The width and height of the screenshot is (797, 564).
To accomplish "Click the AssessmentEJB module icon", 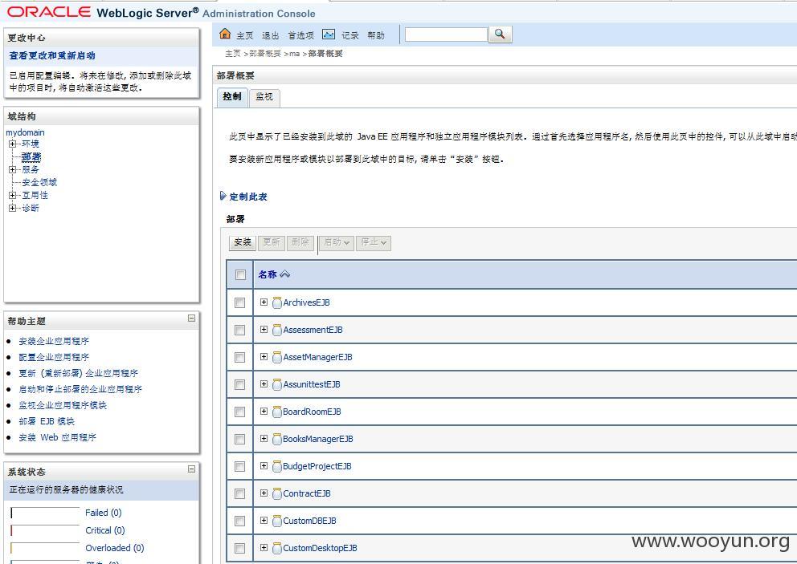I will click(277, 330).
